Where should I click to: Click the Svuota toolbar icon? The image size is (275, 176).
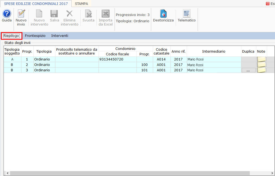tap(88, 14)
